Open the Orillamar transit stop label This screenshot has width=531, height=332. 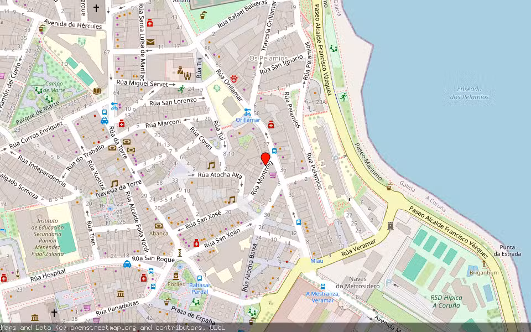(248, 120)
